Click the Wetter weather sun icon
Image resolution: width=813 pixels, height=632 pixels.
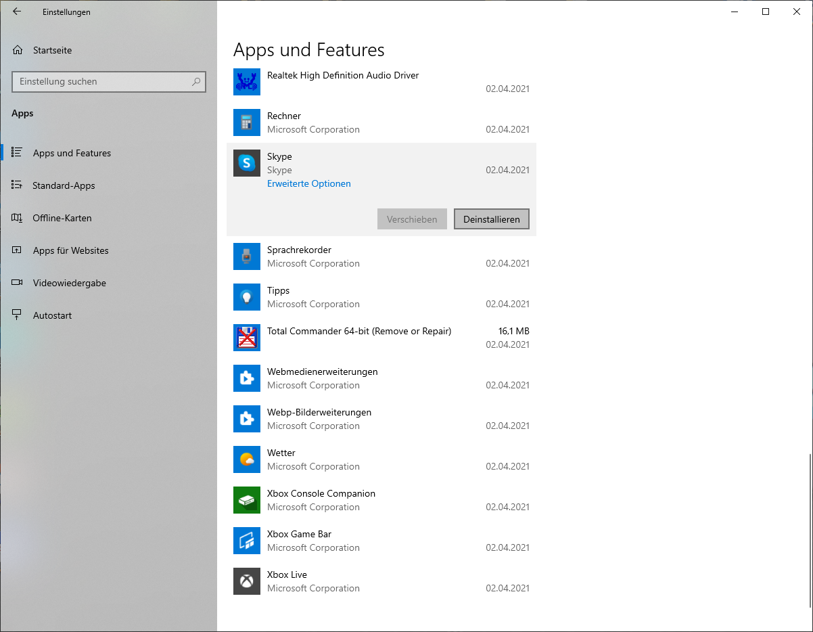pos(247,459)
